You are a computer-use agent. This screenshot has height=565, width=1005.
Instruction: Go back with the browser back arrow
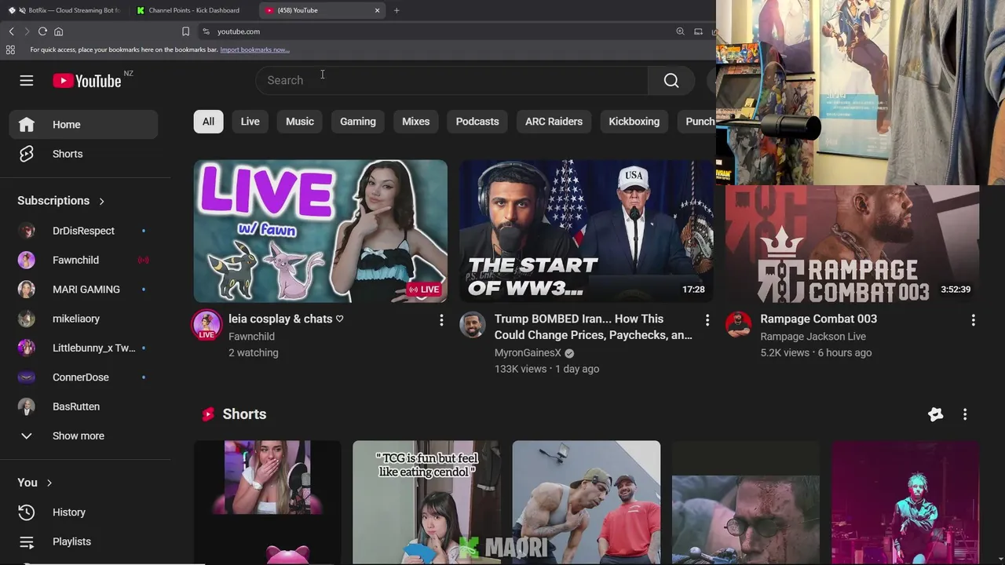point(11,31)
